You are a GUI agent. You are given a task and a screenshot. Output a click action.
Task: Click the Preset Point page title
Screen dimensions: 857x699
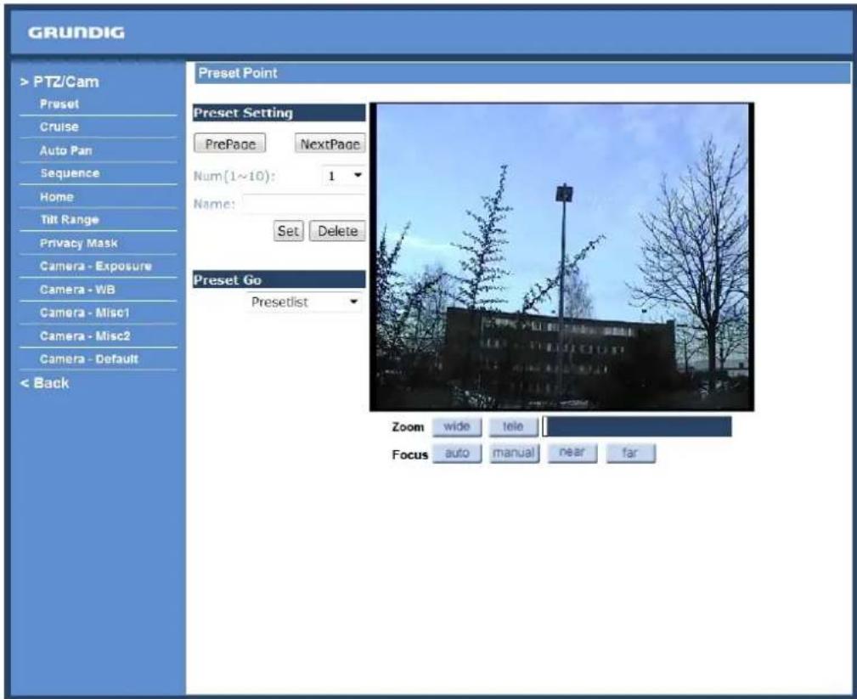237,73
